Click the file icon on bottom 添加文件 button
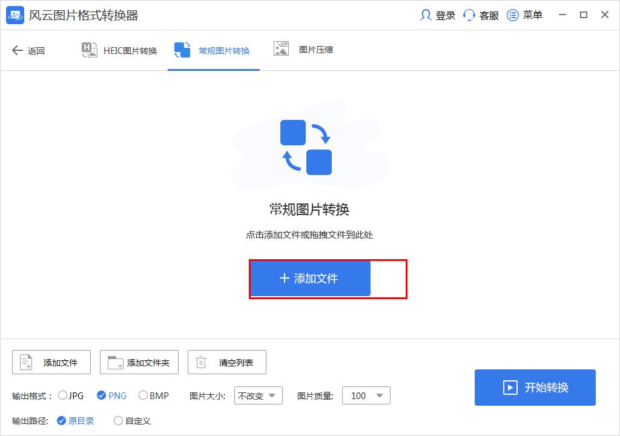This screenshot has height=436, width=620. 24,362
